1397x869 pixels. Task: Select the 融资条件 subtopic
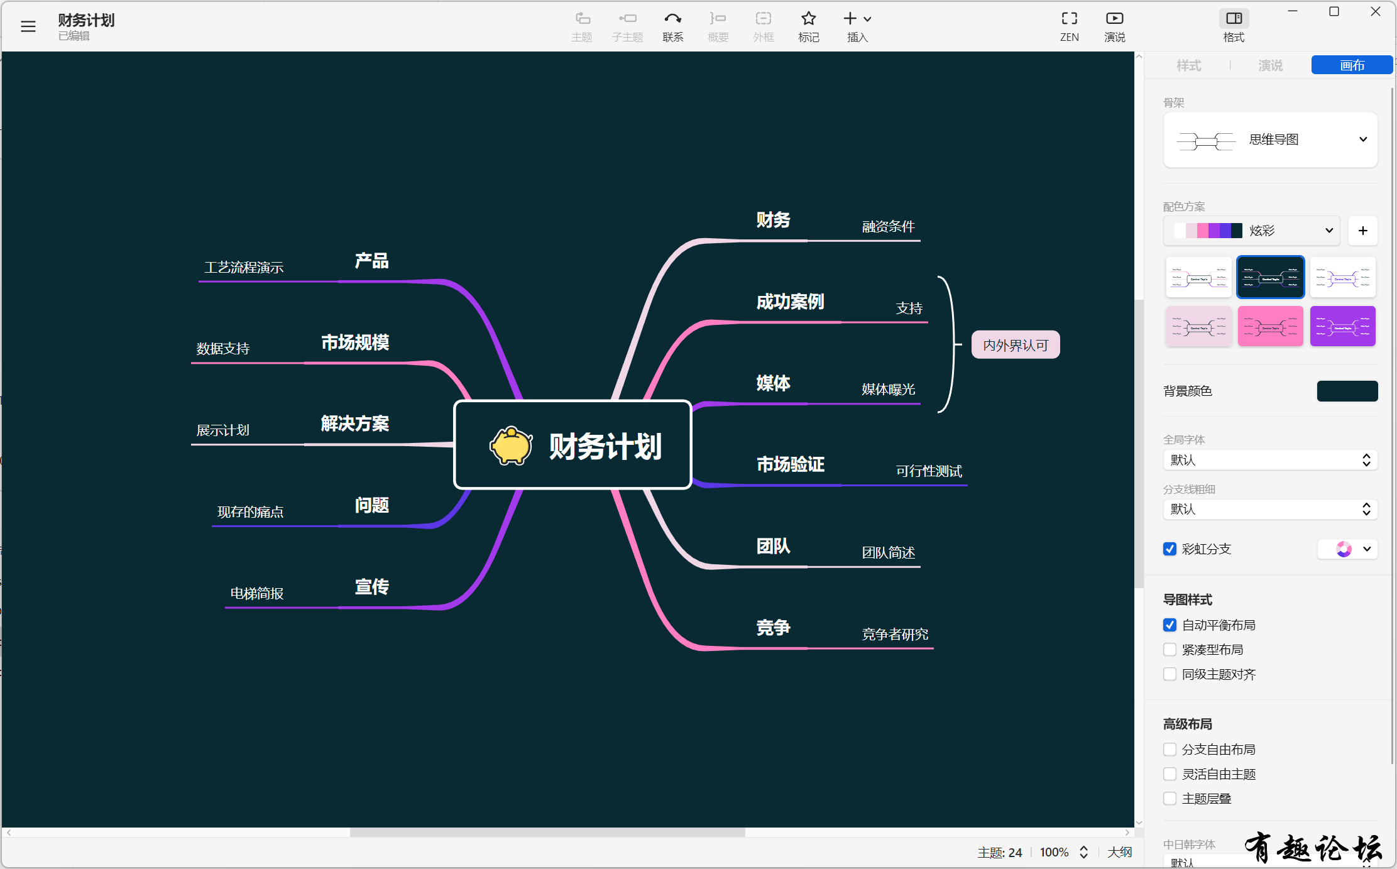(888, 227)
